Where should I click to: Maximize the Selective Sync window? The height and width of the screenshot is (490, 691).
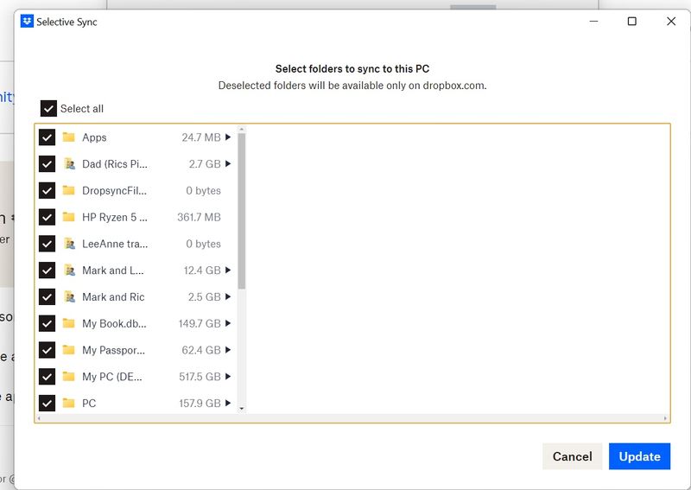(631, 21)
